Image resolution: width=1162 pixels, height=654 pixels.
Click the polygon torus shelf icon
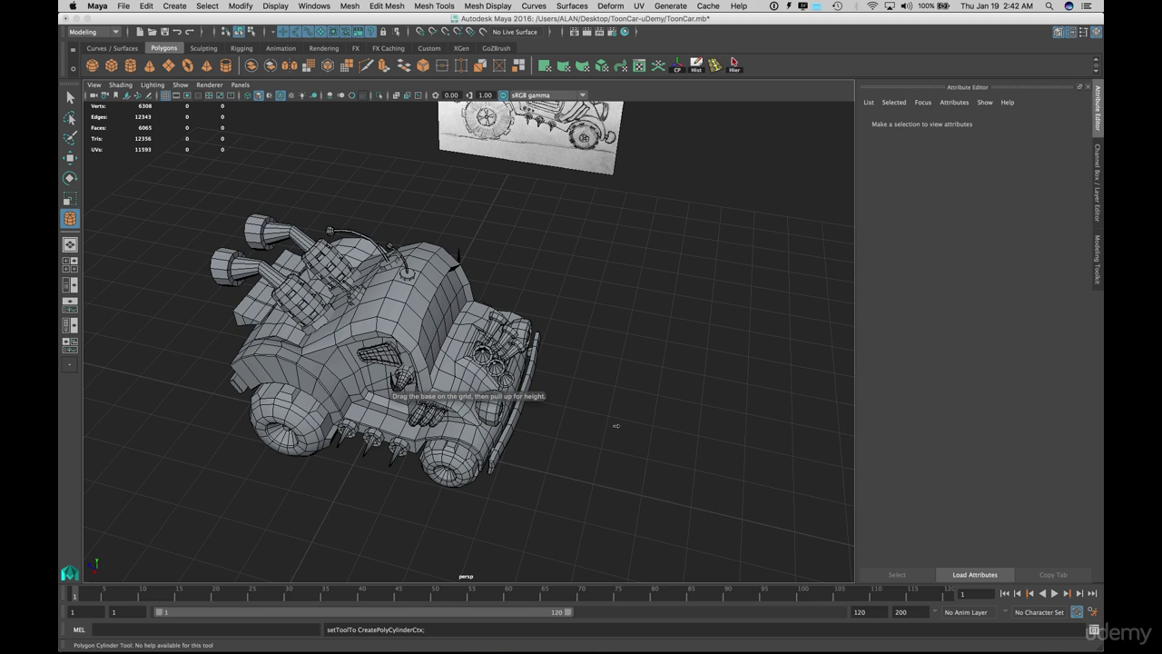(x=187, y=65)
